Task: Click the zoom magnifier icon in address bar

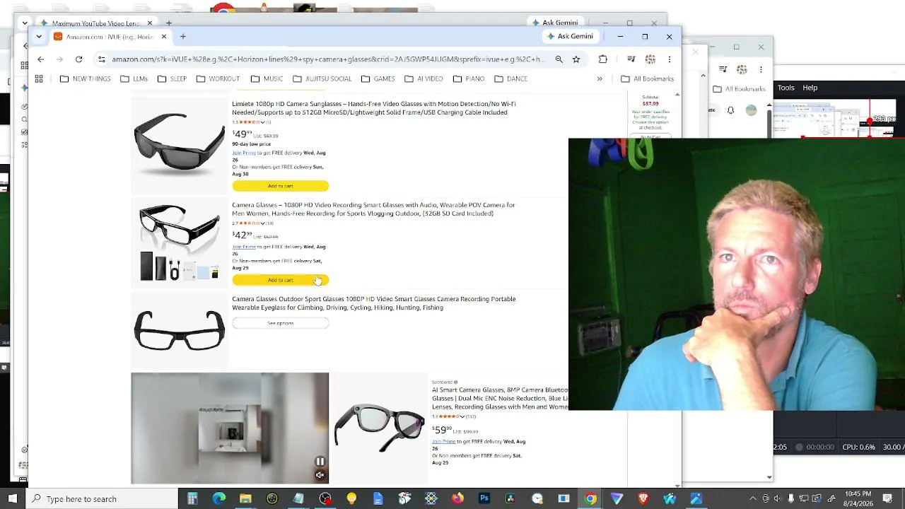Action: tap(559, 59)
